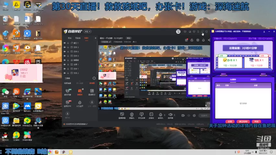Click the nested 直播伴侣 preview thumbnail
This screenshot has height=155, width=276.
coord(155,77)
